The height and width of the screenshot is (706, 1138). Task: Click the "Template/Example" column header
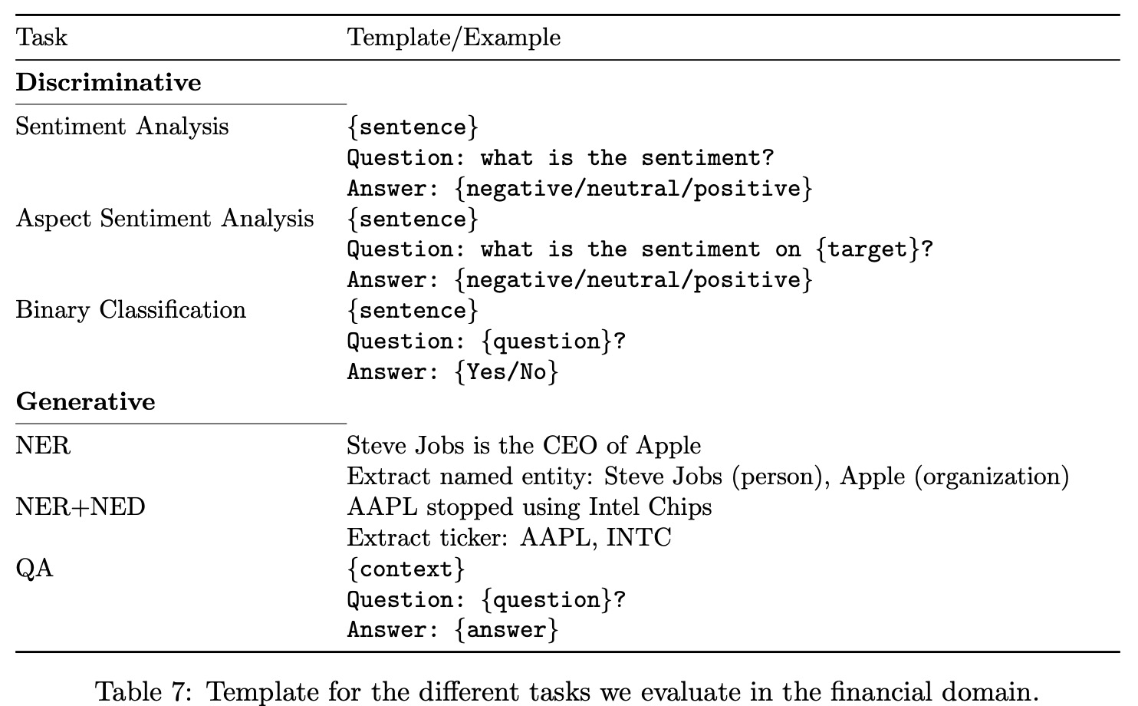[453, 38]
